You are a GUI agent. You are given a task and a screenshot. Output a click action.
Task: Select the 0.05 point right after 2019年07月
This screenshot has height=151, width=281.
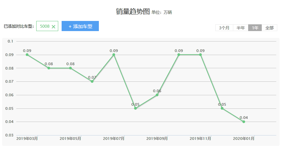135,108
